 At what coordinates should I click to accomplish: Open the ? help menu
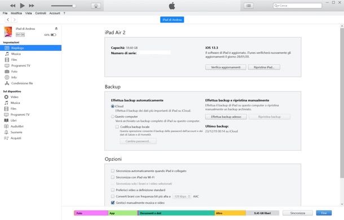coord(64,13)
